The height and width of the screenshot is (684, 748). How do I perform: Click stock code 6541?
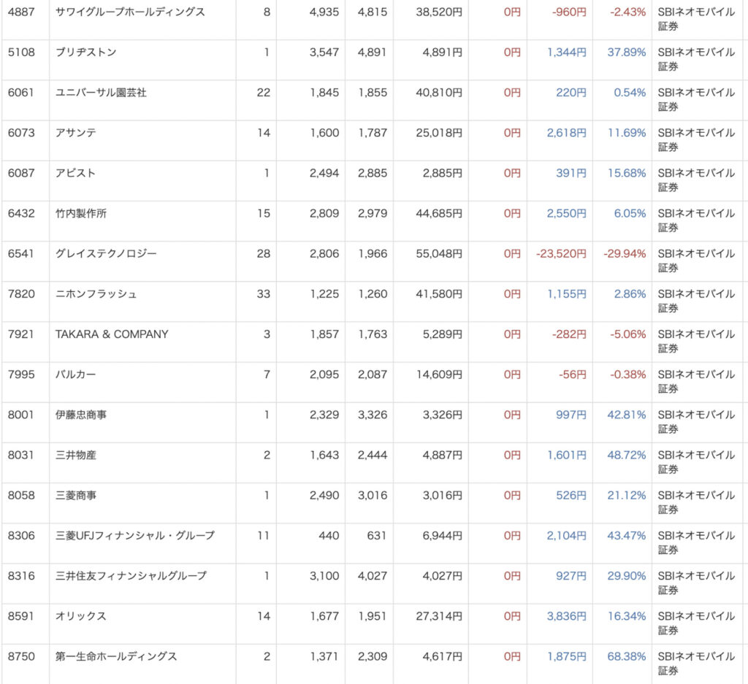[x=21, y=253]
